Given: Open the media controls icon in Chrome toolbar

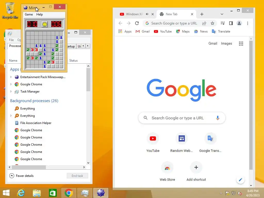Looking at the screenshot, I should click(x=222, y=23).
